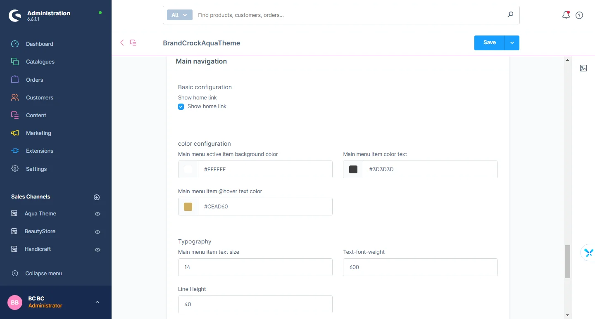Click the help question mark icon
The height and width of the screenshot is (319, 595).
point(579,15)
